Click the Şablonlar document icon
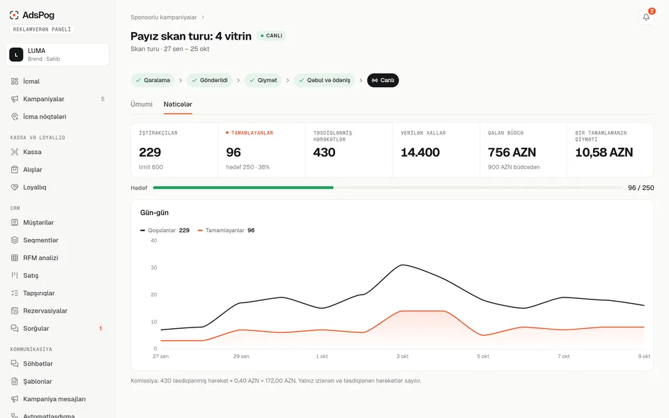 tap(15, 381)
